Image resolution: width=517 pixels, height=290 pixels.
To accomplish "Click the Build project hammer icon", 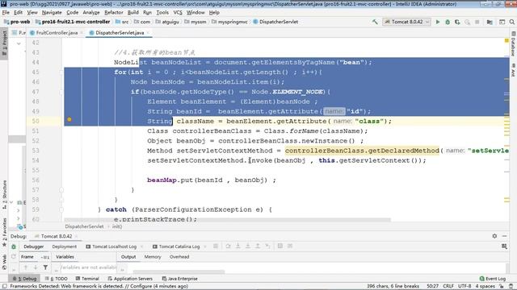I will (375, 22).
